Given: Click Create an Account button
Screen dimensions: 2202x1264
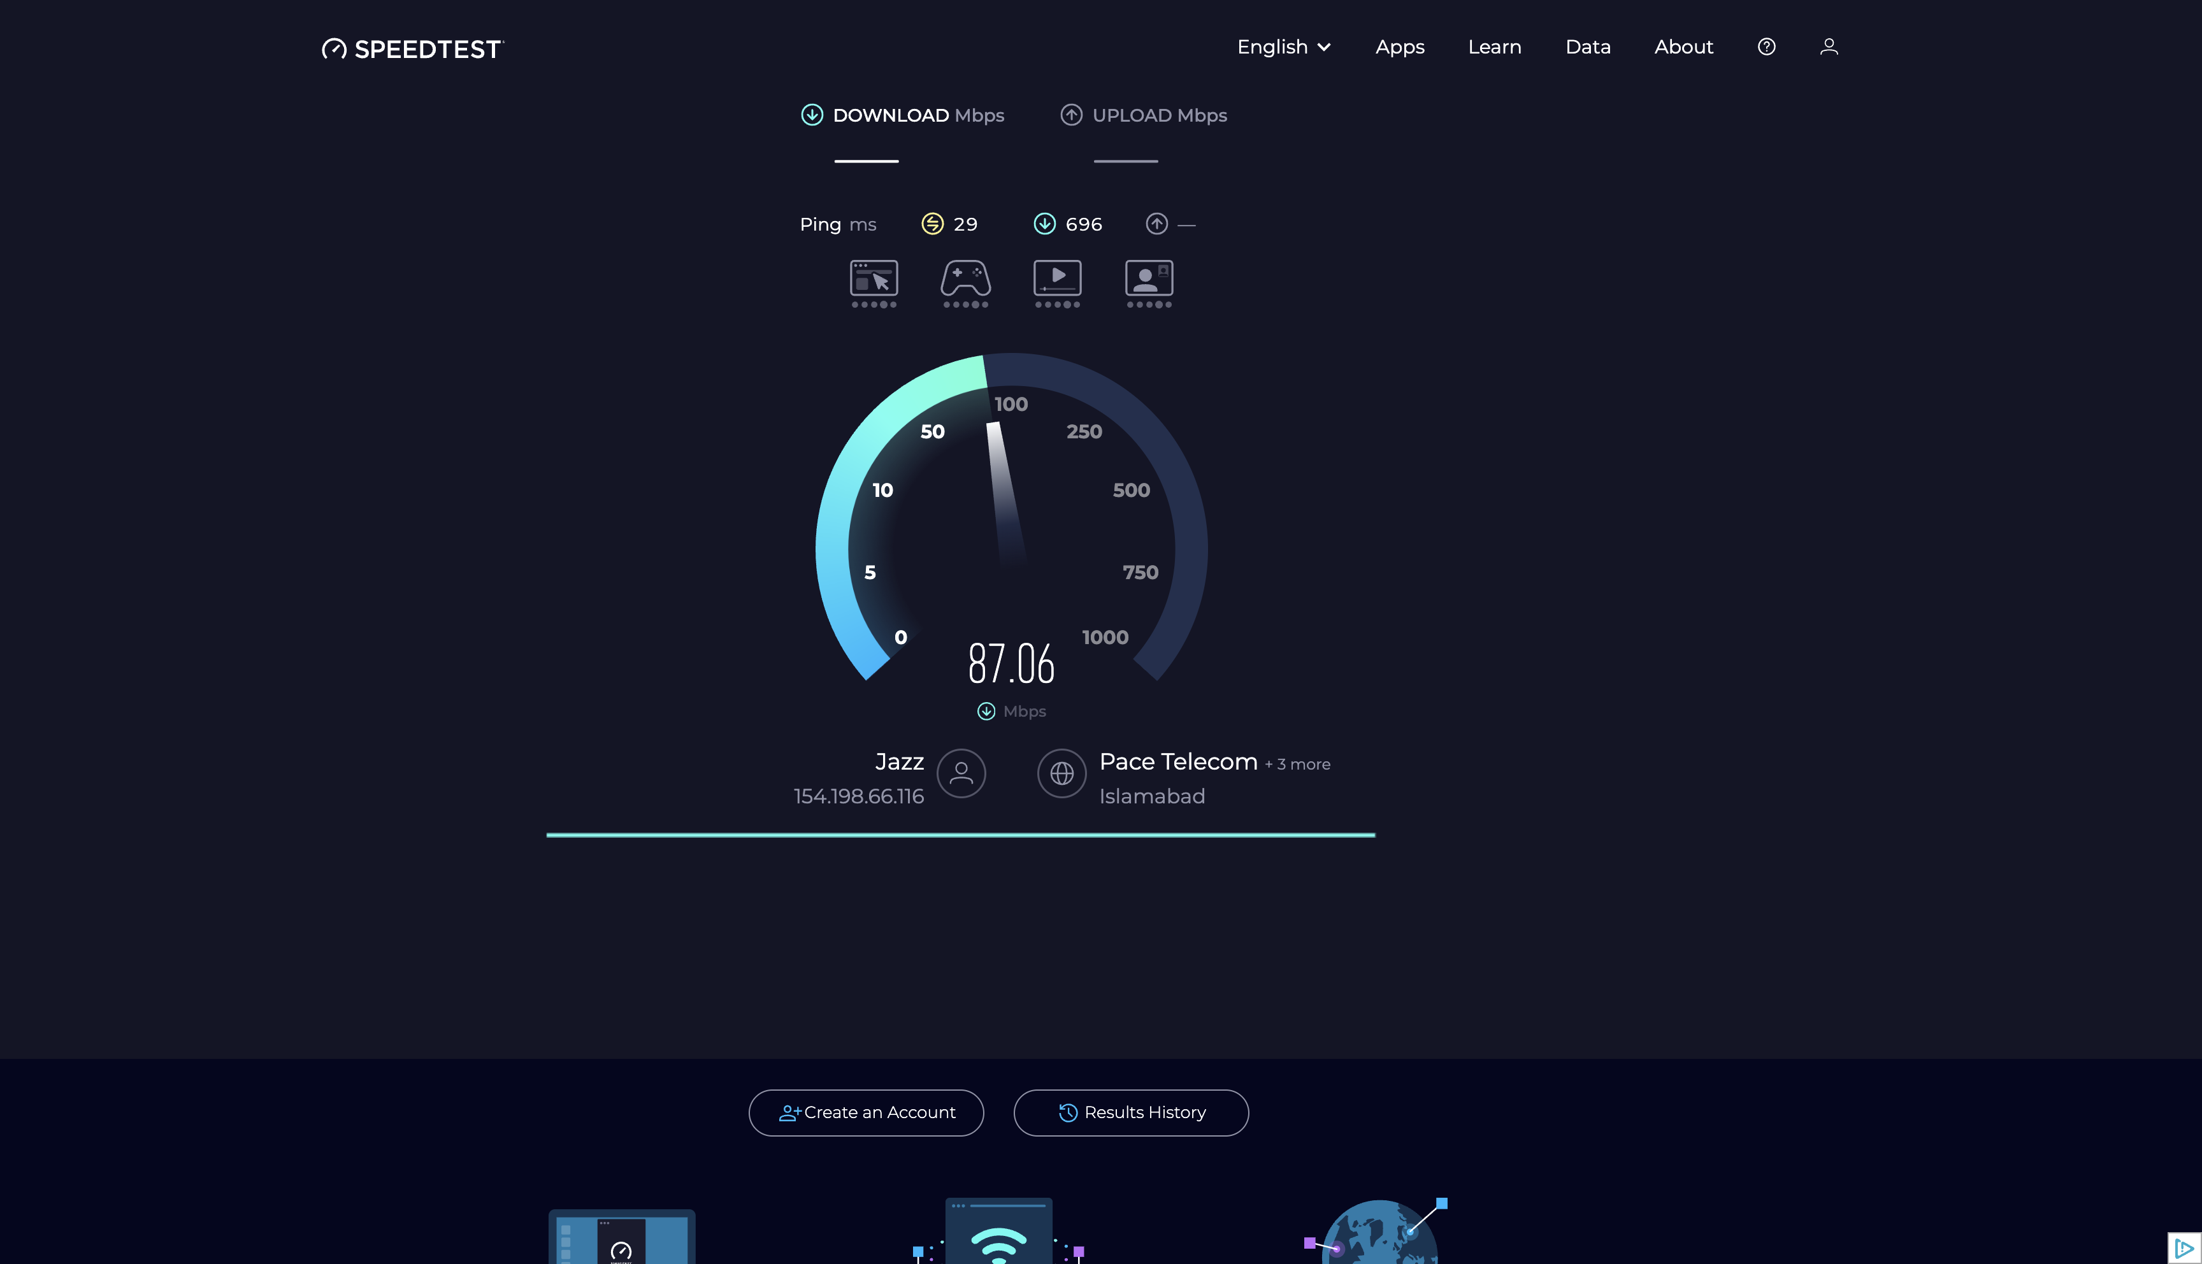Looking at the screenshot, I should coord(865,1112).
